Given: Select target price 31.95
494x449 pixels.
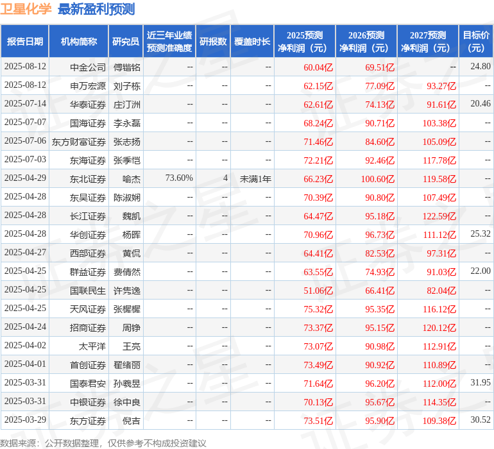Looking at the screenshot, I should pyautogui.click(x=481, y=382).
